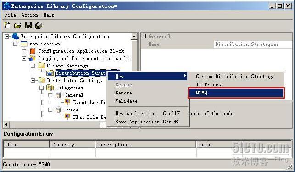Click the Trace category bucket icon
This screenshot has width=295, height=172.
click(59, 110)
